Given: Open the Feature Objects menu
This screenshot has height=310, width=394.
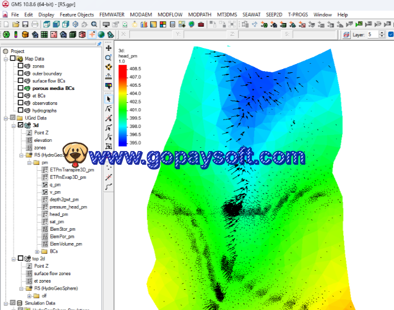Looking at the screenshot, I should click(77, 14).
